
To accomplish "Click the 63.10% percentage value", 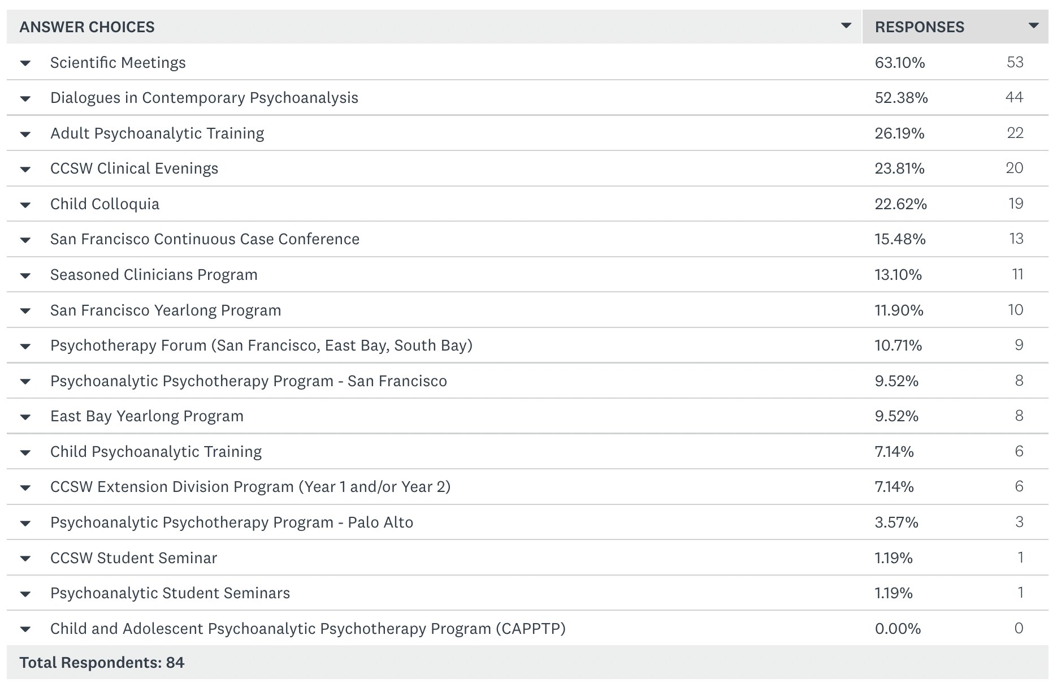I will tap(900, 62).
